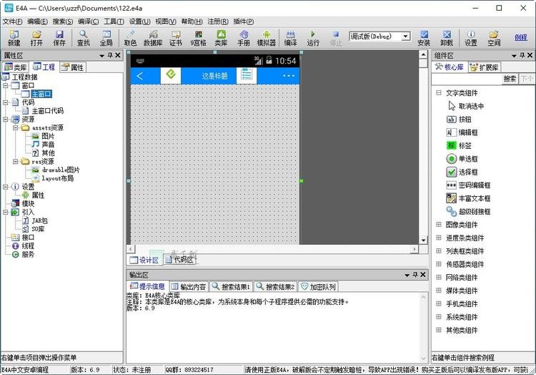Close the 输出区 panel

(x=423, y=275)
